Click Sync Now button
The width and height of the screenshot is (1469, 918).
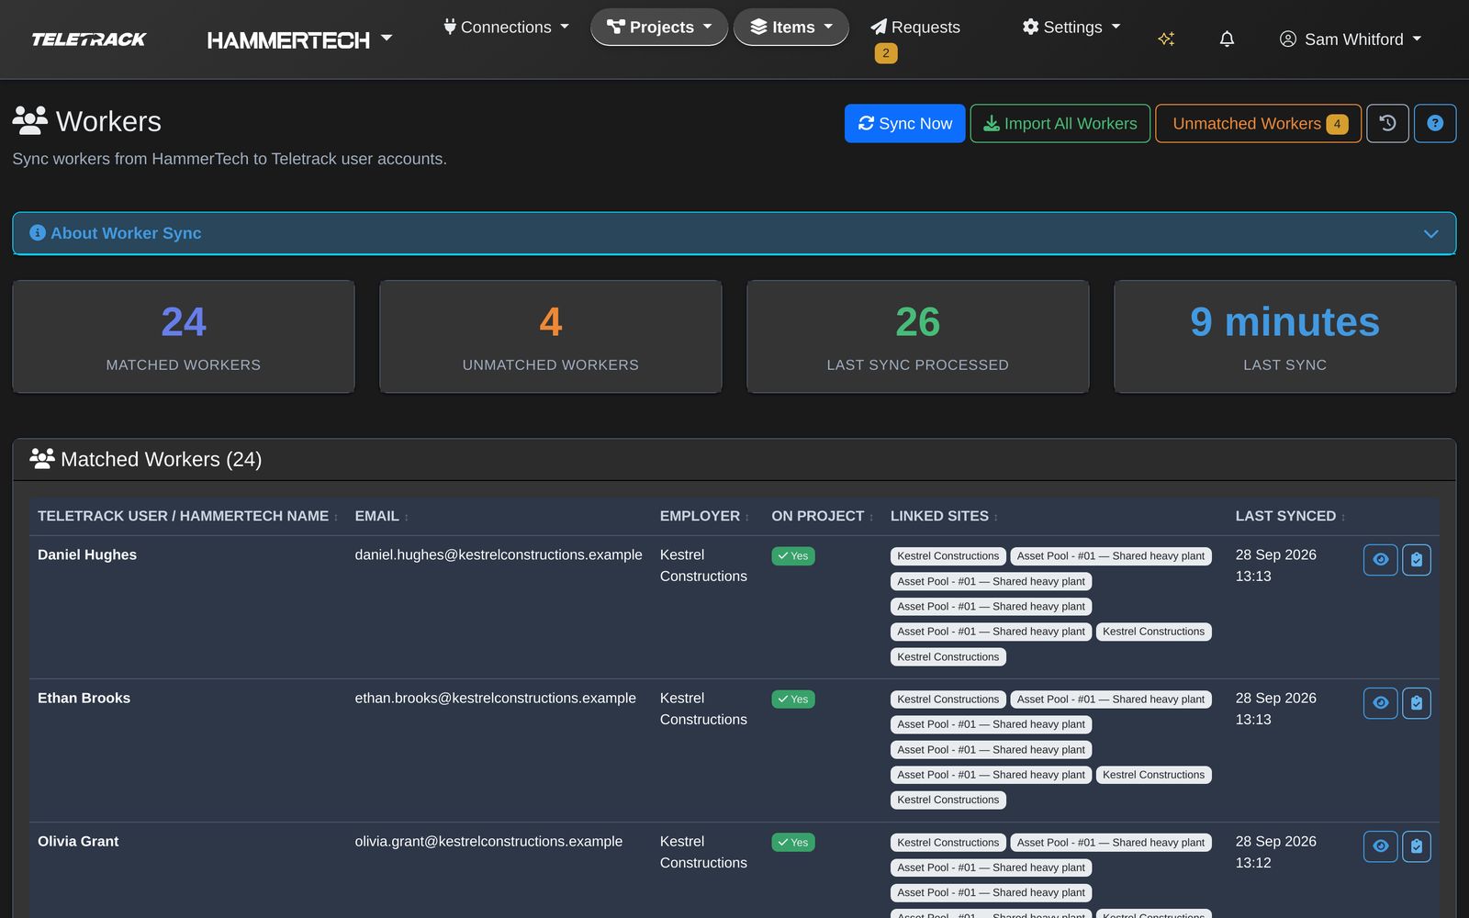904,123
